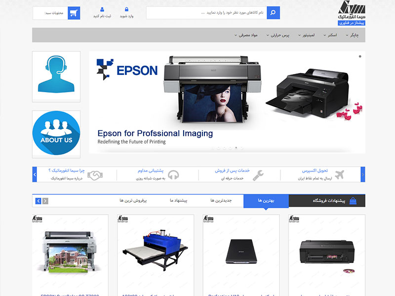This screenshot has width=395, height=296.
Task: Click the Redefining the Future of Printing text
Action: point(131,142)
